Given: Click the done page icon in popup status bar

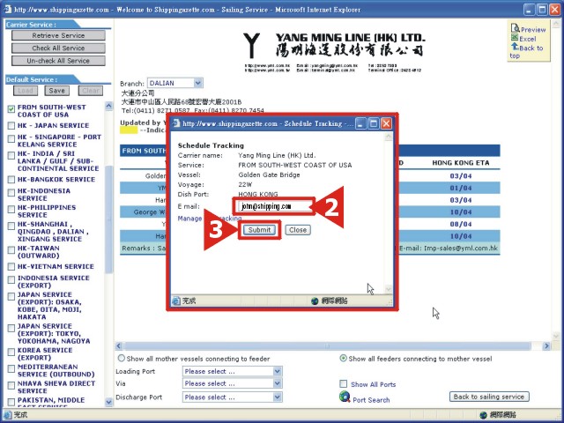Looking at the screenshot, I should click(176, 301).
